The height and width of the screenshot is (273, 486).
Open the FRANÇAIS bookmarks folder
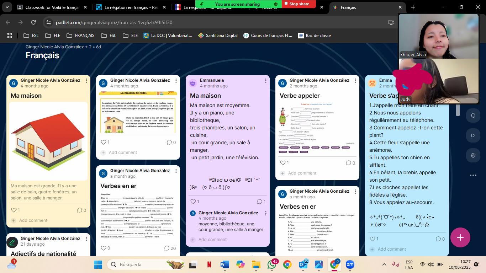click(80, 36)
